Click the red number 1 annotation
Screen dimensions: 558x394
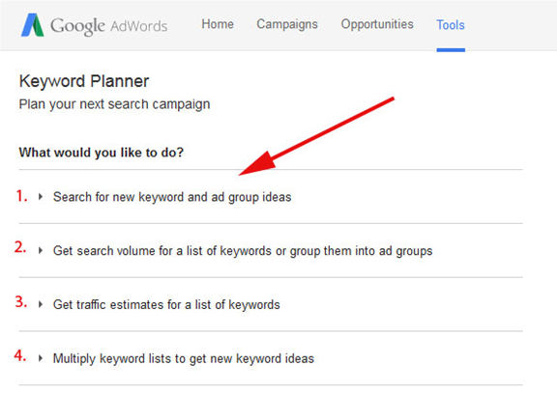pyautogui.click(x=21, y=196)
